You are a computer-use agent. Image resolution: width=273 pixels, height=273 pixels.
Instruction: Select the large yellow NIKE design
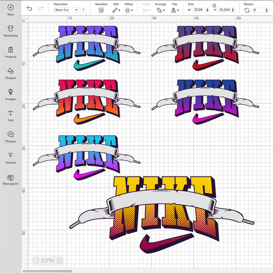coord(162,215)
